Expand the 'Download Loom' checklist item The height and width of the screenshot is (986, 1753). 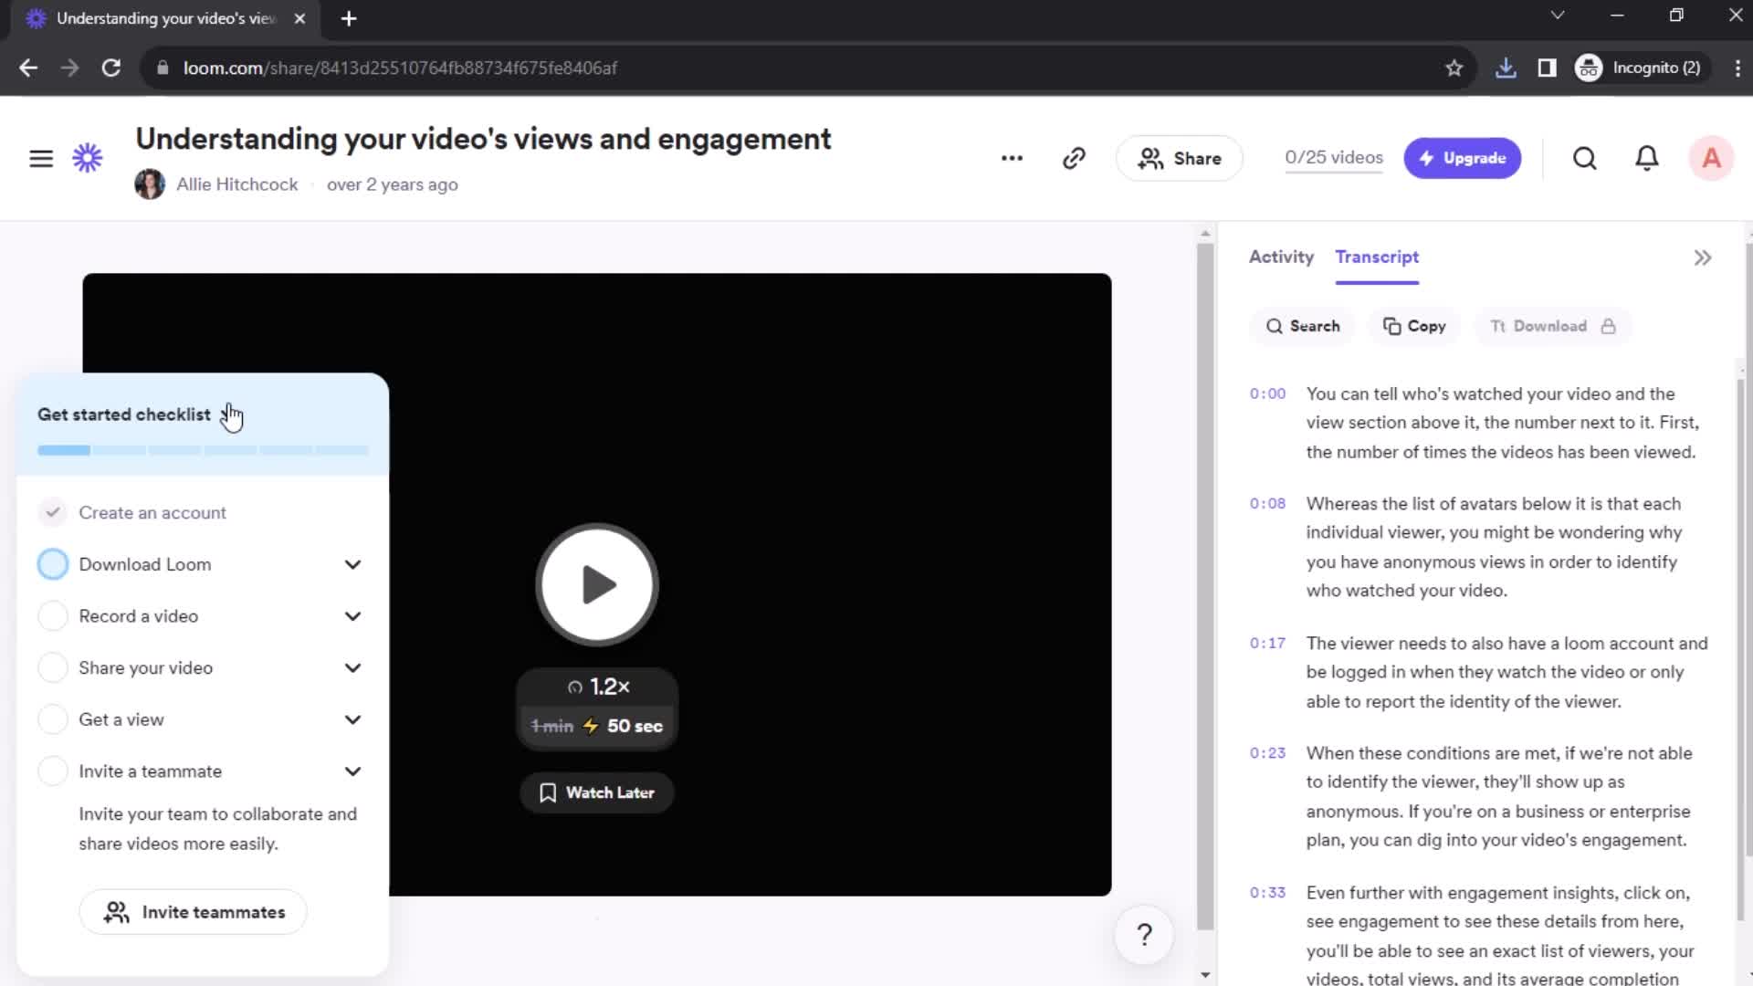[x=352, y=563]
